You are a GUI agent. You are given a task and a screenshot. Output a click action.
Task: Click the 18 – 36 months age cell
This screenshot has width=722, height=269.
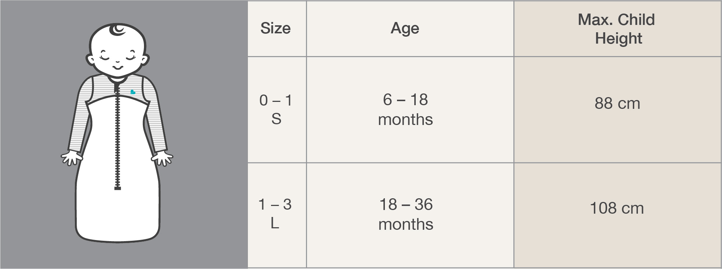(406, 214)
